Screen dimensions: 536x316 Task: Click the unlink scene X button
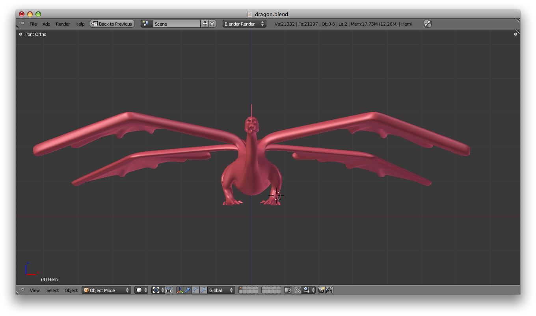coord(212,24)
